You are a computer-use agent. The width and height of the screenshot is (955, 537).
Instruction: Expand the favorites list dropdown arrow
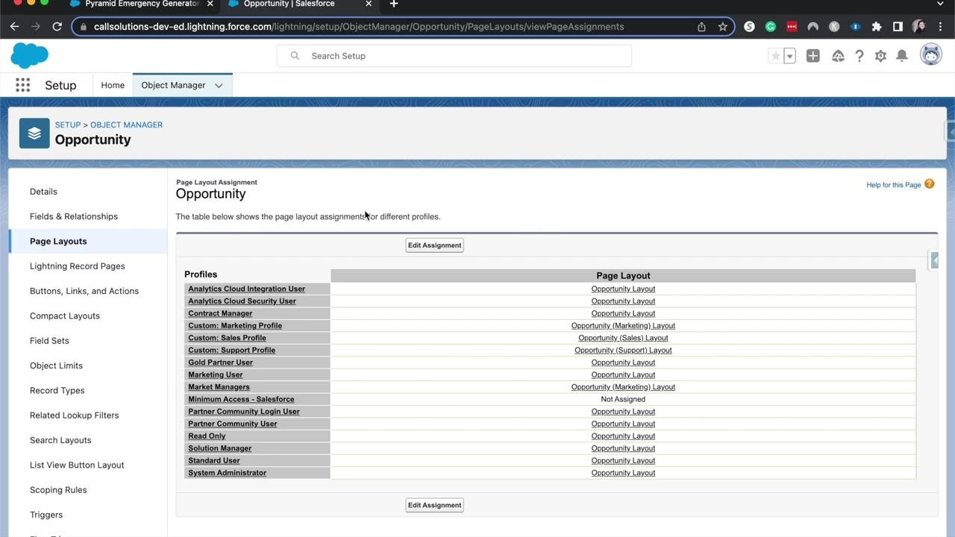coord(789,56)
